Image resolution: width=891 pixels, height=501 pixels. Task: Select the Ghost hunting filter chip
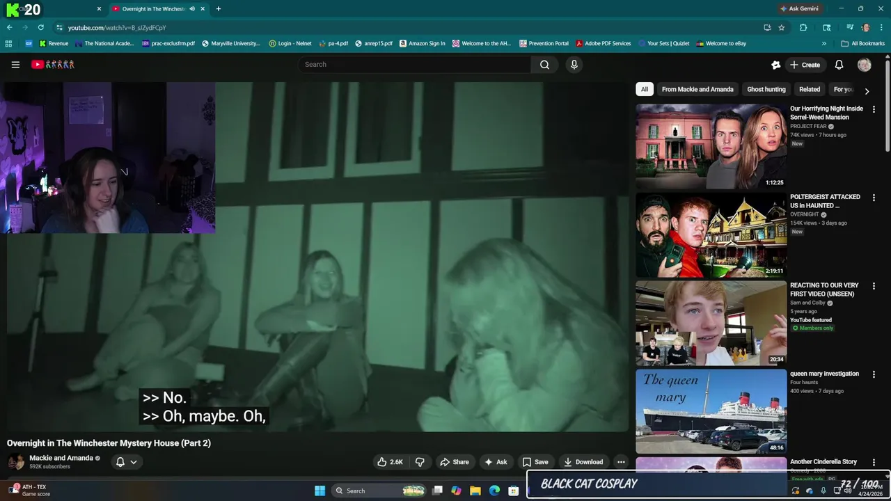766,89
